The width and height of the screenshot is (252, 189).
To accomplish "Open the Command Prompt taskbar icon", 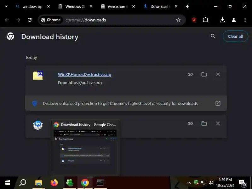I will [x=100, y=183].
